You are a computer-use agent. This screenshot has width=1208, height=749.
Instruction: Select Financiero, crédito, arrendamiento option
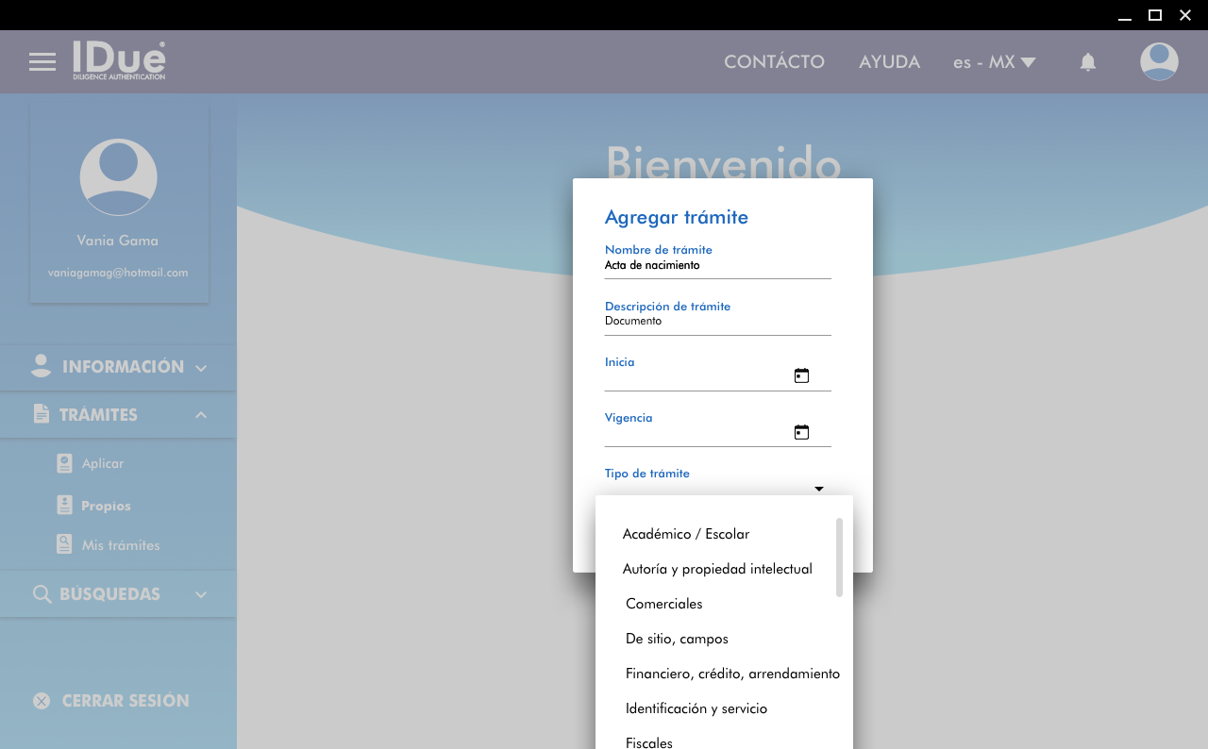click(732, 674)
